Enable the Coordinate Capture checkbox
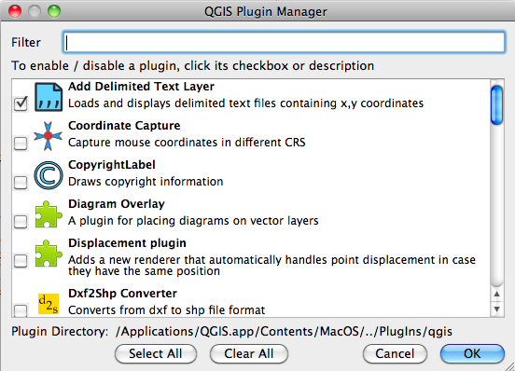 [x=21, y=143]
